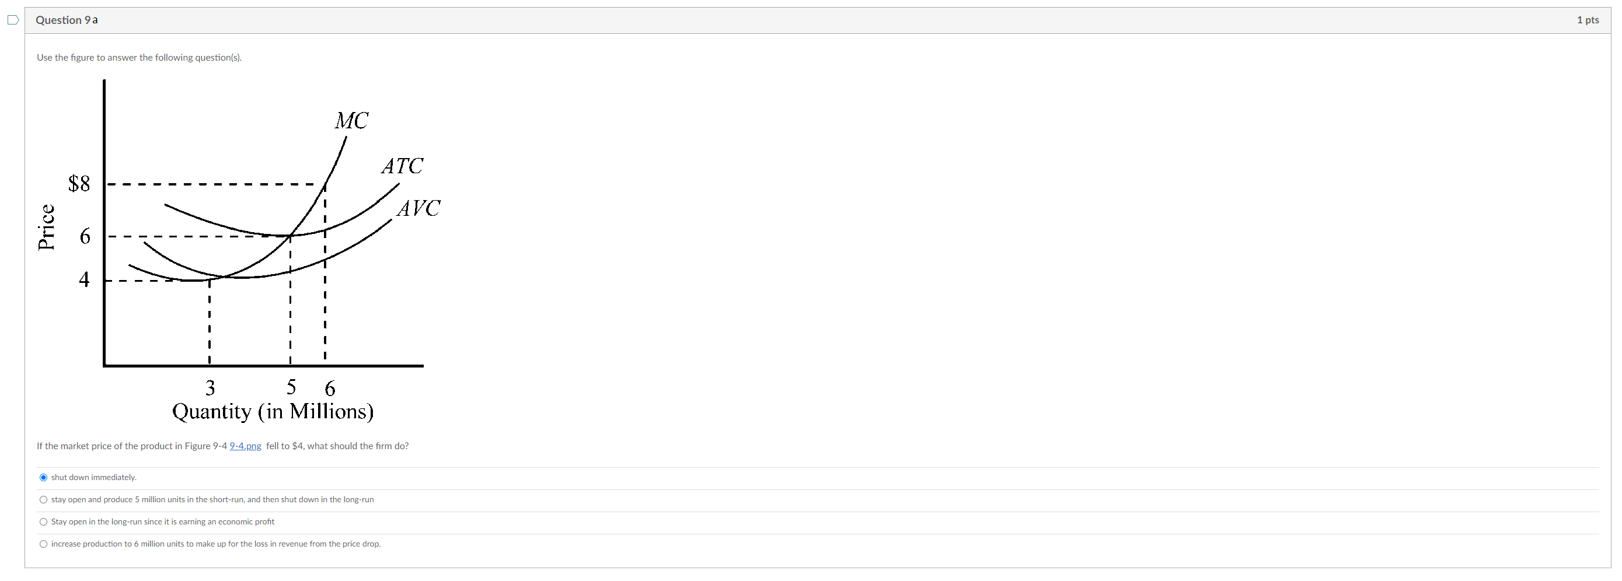Click the "1 pts" point value label
1622x581 pixels.
[x=1588, y=19]
